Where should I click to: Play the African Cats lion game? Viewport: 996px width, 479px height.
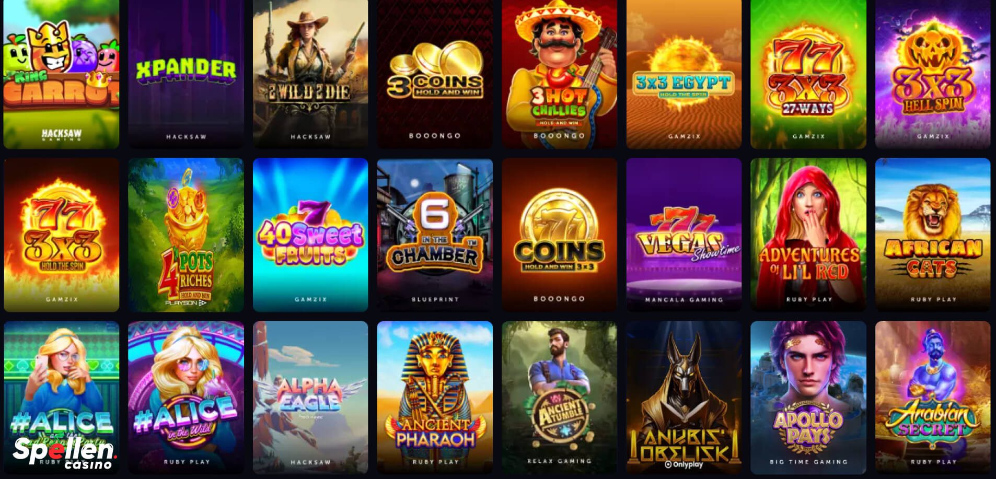[x=933, y=235]
